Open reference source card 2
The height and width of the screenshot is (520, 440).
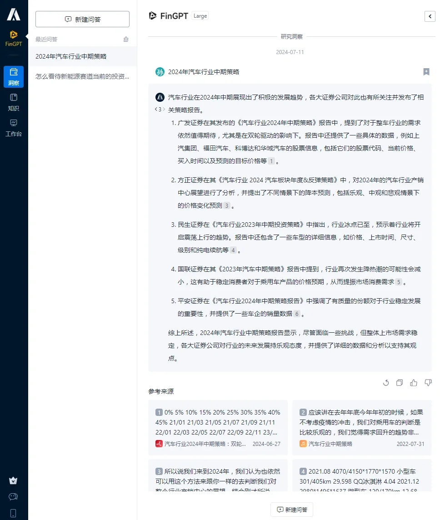(x=362, y=427)
